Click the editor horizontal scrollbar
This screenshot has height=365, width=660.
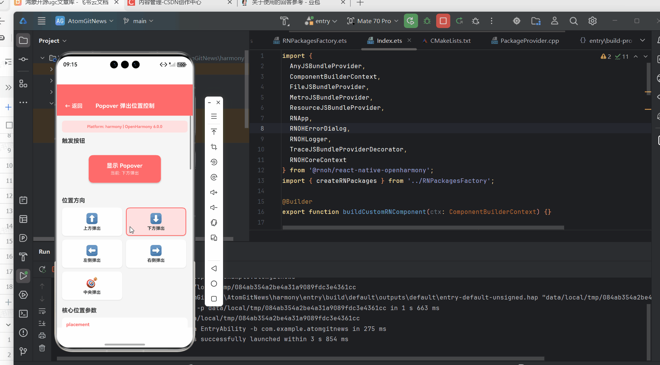click(423, 228)
